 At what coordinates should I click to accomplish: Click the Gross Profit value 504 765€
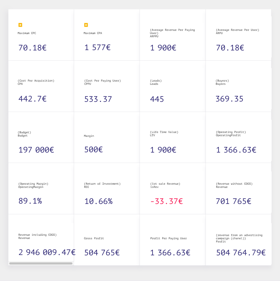102,252
